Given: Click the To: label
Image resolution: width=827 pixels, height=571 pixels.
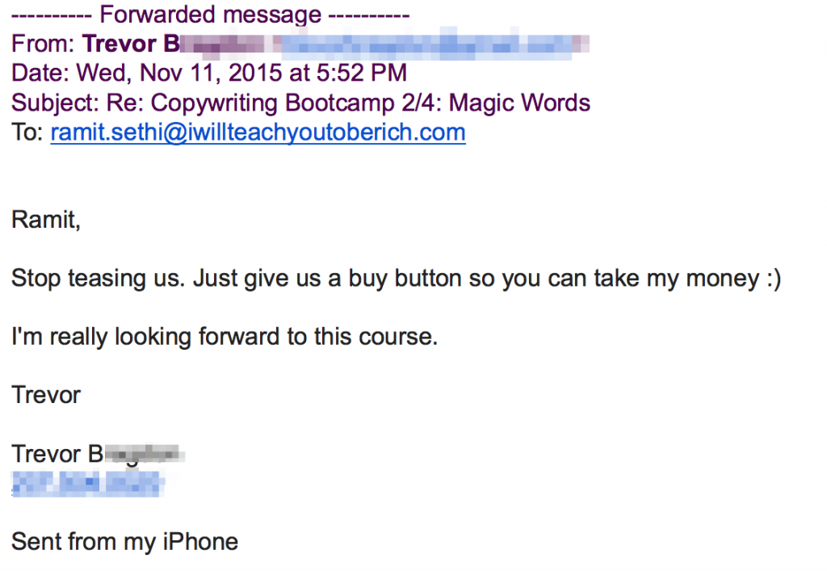Looking at the screenshot, I should click(27, 132).
